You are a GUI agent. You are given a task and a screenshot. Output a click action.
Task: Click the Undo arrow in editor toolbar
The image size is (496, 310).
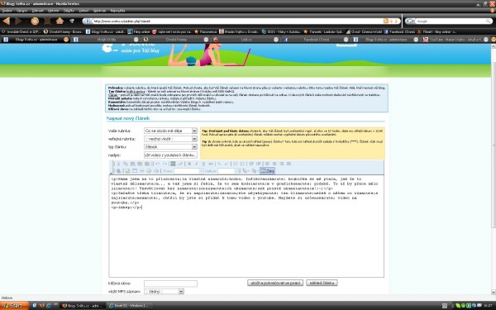(x=157, y=164)
